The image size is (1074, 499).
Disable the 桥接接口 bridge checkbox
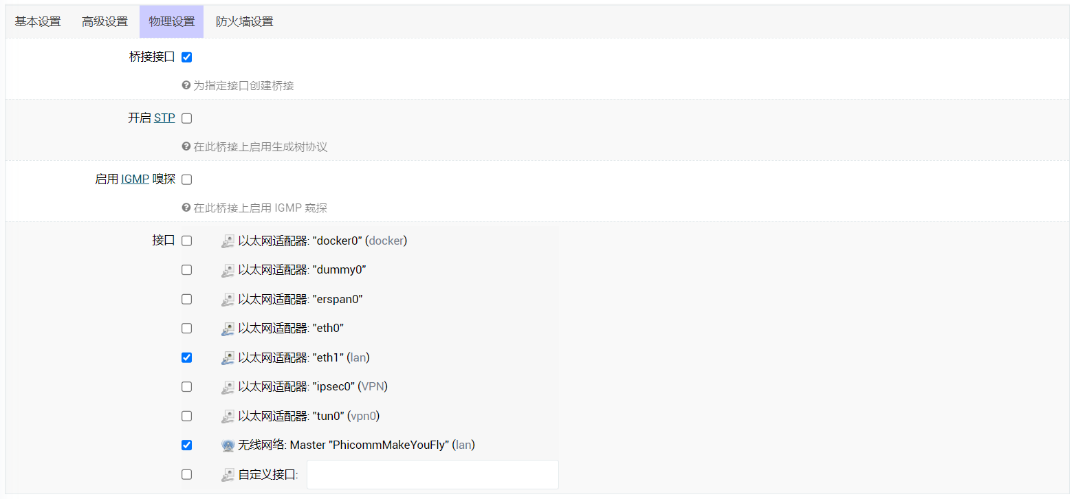pos(186,57)
